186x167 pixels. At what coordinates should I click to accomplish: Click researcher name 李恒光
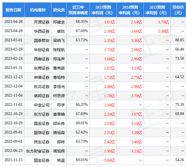coord(59,87)
